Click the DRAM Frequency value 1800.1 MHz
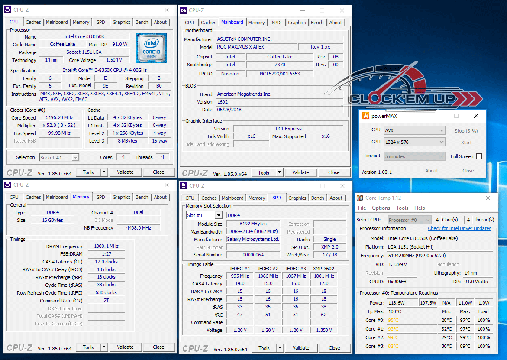Image resolution: width=507 pixels, height=360 pixels. tap(107, 246)
